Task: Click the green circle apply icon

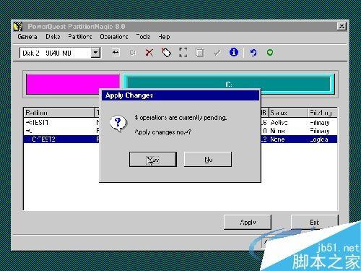Action: pos(270,52)
